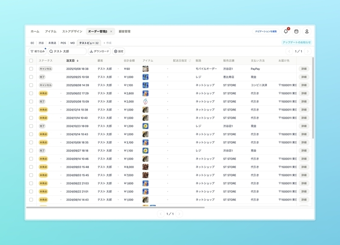Screen dimensions: 340x245
Task: Open item thumbnail for 2025/09/25 10:58 order
Action: [145, 77]
